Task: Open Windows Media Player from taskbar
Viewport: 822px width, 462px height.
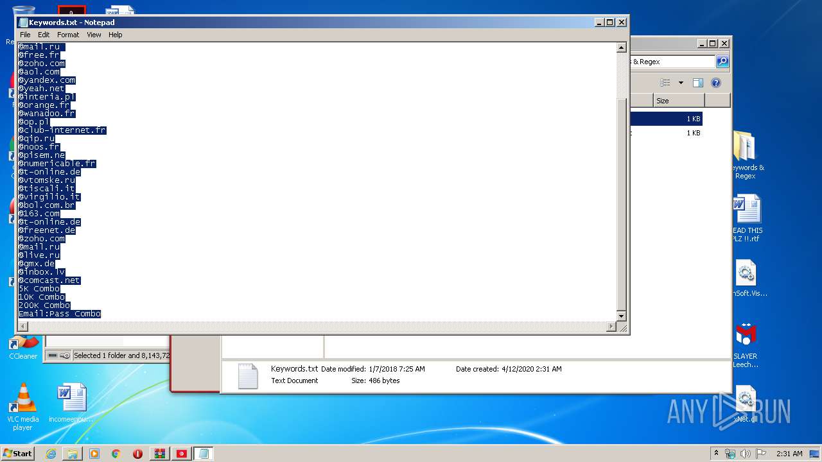Action: click(94, 454)
